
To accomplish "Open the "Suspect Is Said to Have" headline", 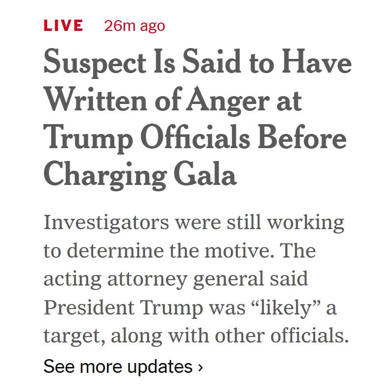I will pyautogui.click(x=197, y=63).
